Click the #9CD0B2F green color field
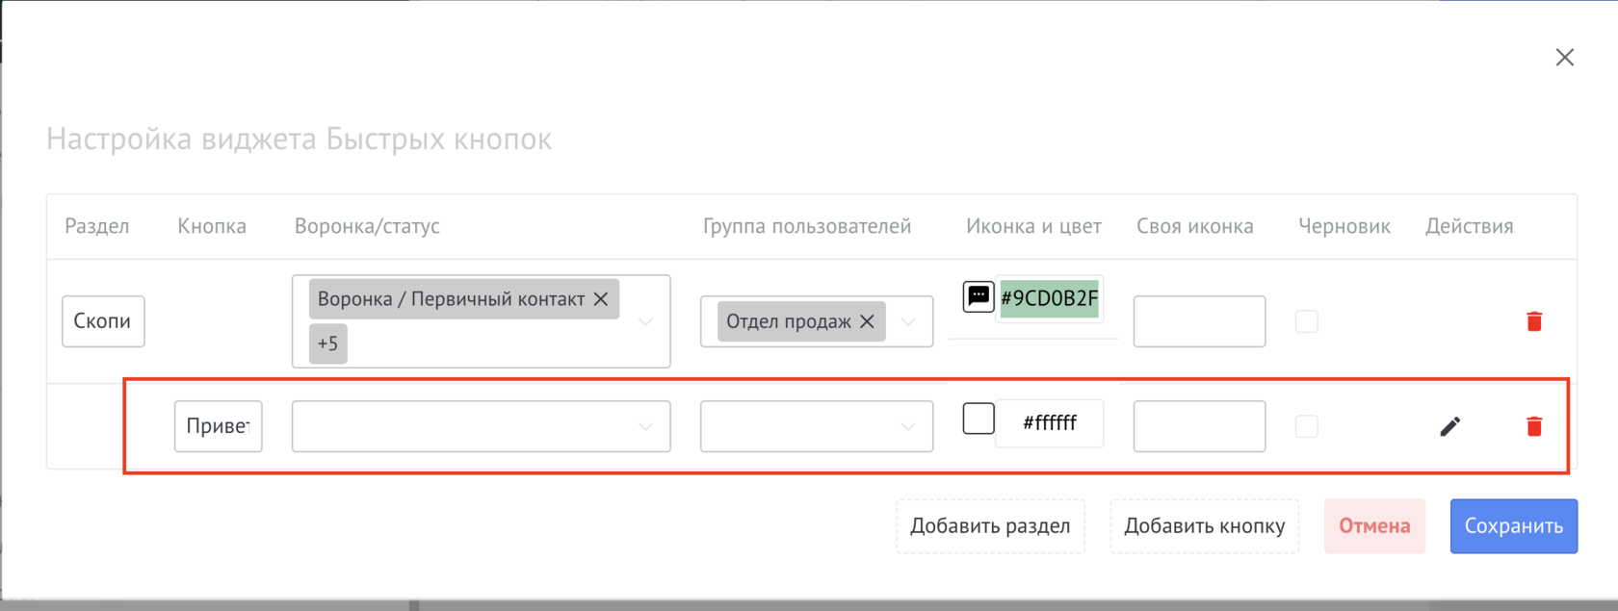 pyautogui.click(x=1049, y=298)
